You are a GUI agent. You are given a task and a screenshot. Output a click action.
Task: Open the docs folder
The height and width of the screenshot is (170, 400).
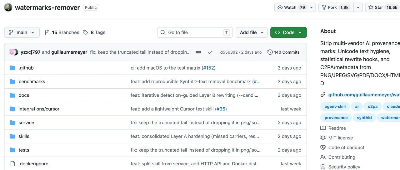click(x=24, y=95)
